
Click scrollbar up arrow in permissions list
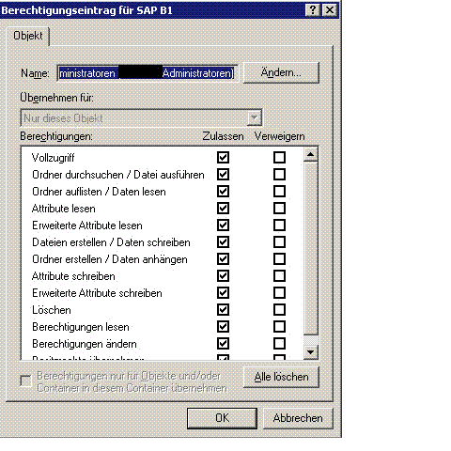pyautogui.click(x=311, y=154)
